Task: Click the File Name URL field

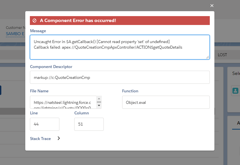Action: tap(63, 102)
